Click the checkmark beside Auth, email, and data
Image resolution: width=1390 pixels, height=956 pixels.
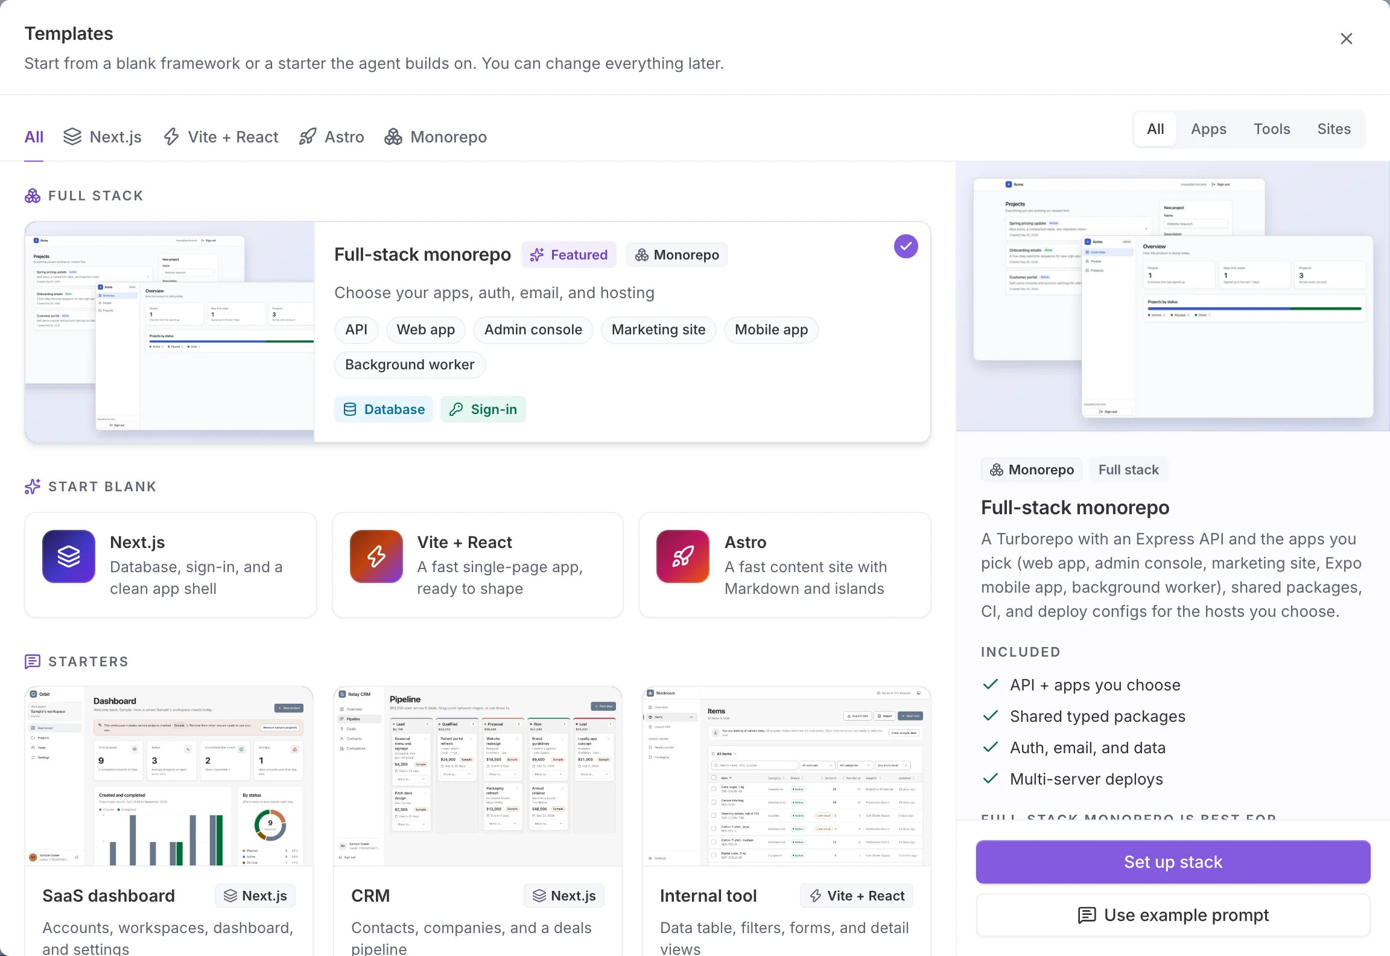990,747
